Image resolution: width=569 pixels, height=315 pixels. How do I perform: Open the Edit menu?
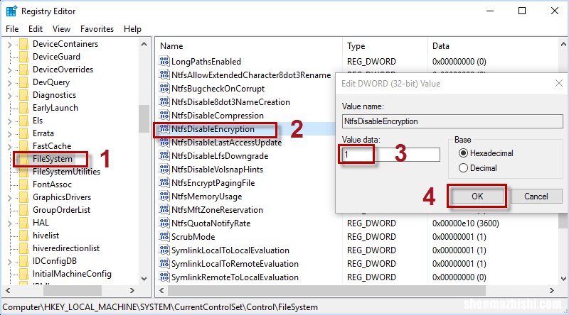[x=36, y=29]
